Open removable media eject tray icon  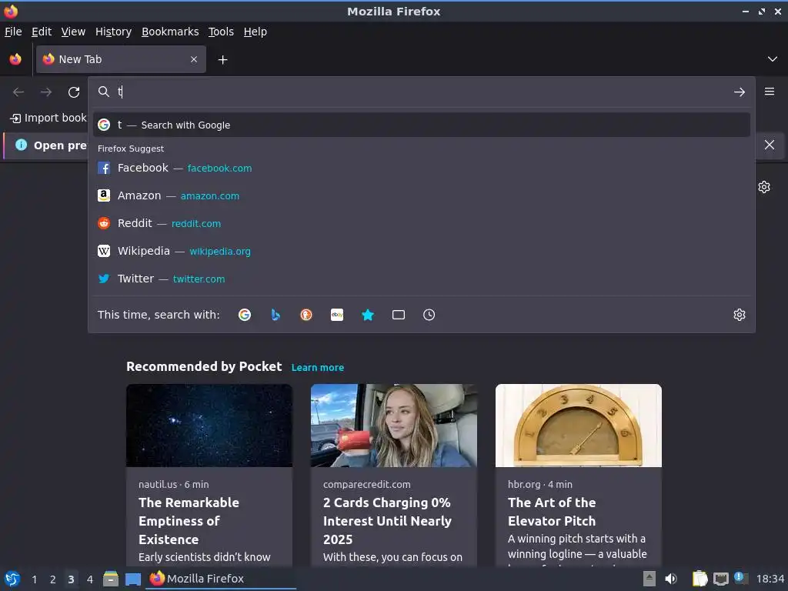tap(649, 579)
